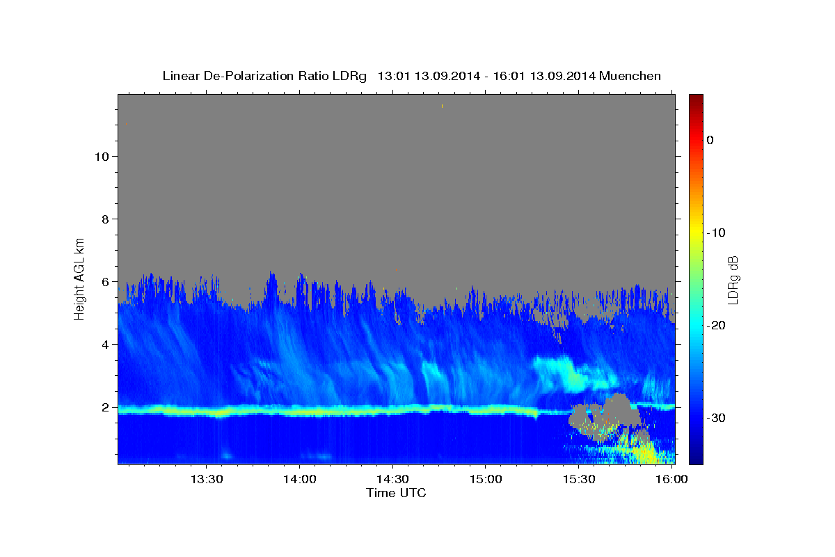The image size is (835, 557).
Task: Click the 'Time UTC' axis title
Action: [396, 493]
